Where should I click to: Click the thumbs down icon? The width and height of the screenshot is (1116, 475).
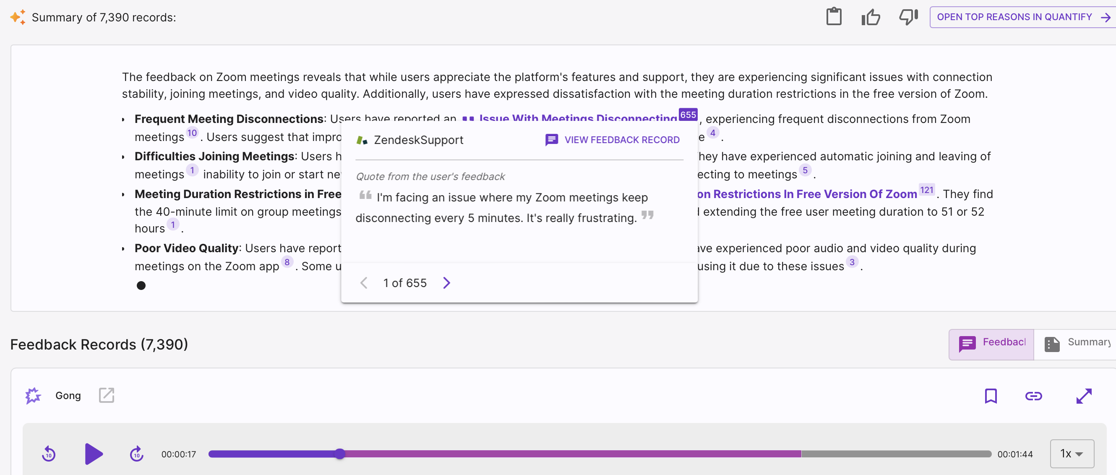908,17
